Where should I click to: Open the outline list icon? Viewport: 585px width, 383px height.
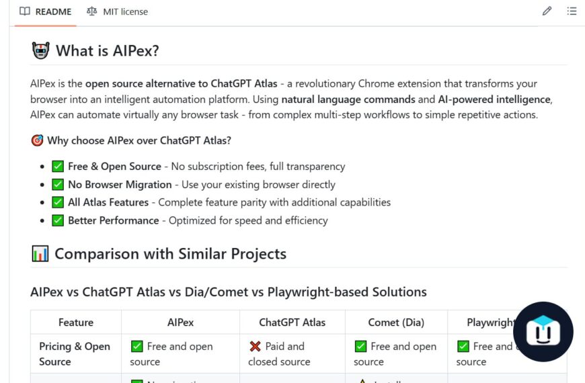tap(572, 11)
